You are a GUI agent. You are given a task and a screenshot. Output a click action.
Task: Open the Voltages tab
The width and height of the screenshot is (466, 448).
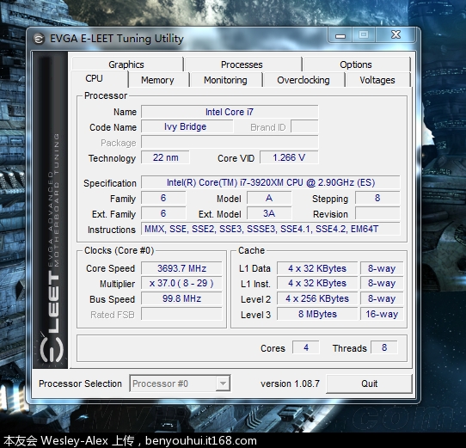(x=377, y=80)
